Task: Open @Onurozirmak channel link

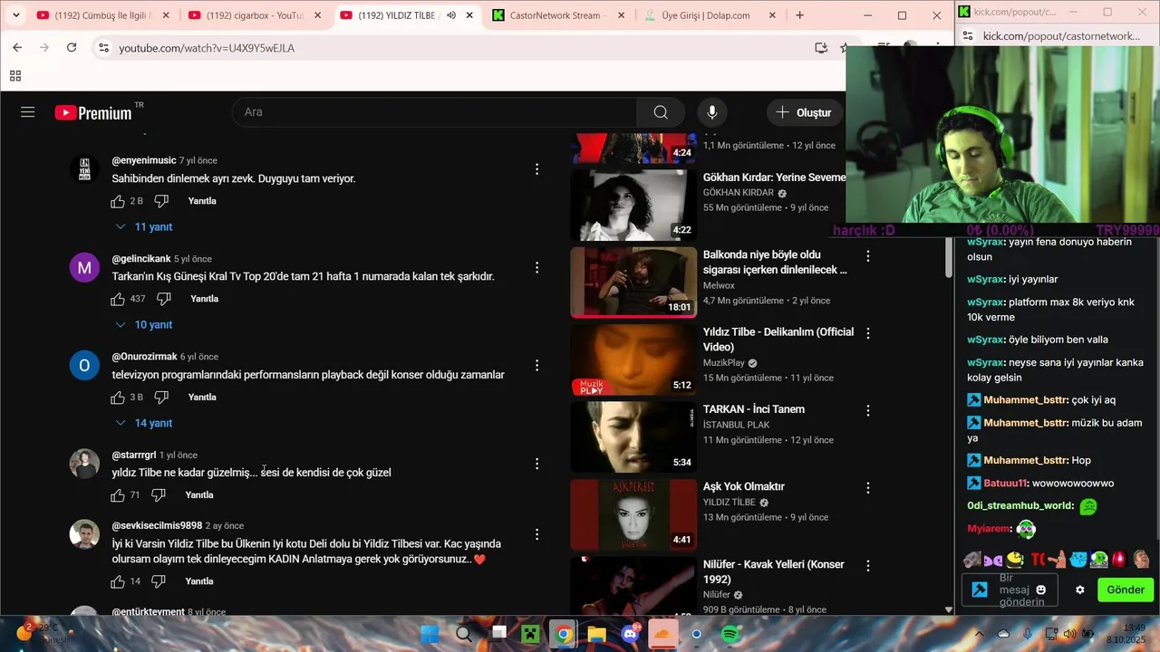Action: click(144, 357)
